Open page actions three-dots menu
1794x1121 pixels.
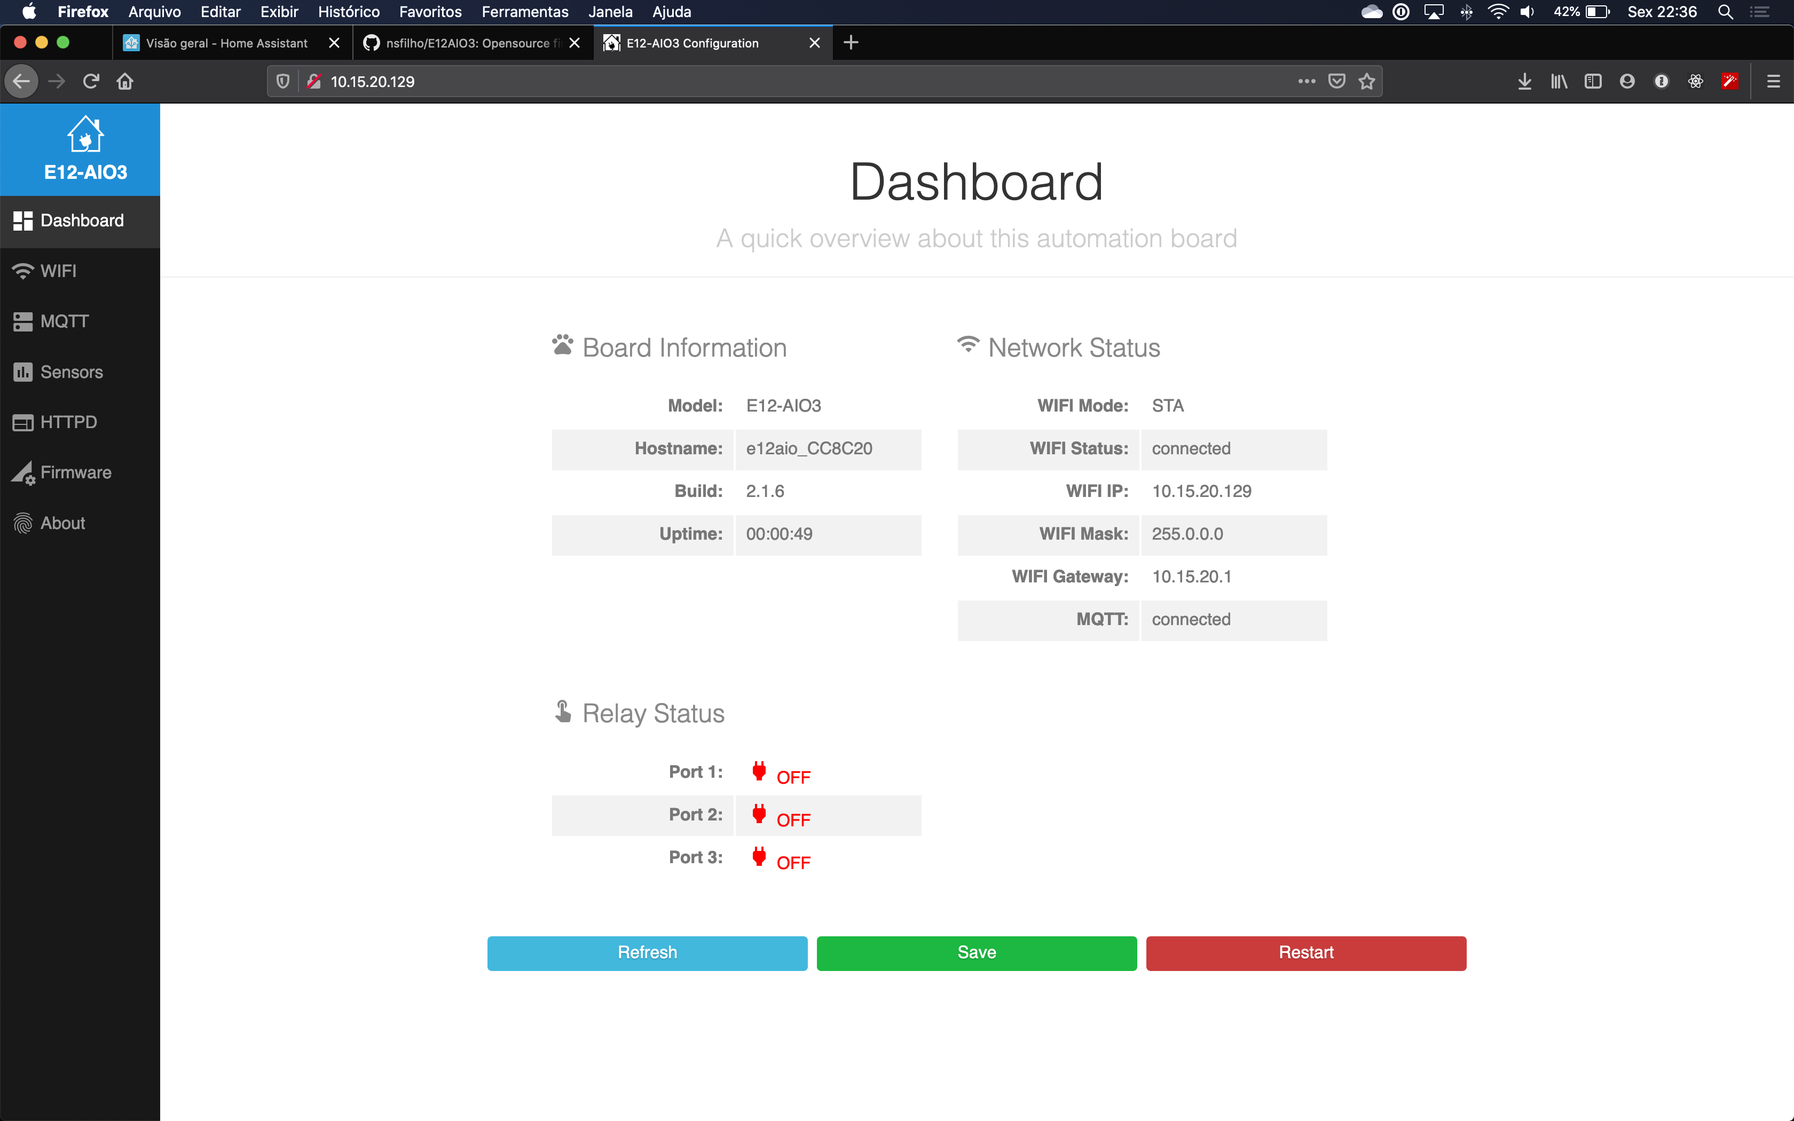[x=1306, y=82]
